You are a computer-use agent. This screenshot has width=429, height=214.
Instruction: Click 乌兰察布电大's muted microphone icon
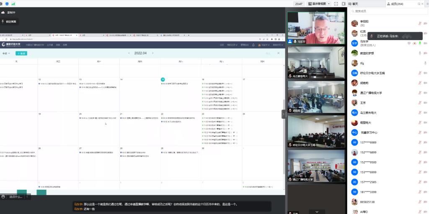point(420,112)
